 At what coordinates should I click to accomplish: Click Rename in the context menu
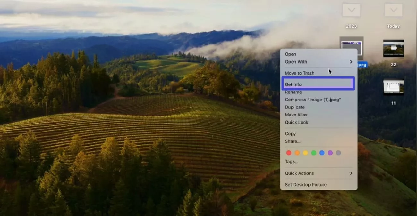(293, 92)
